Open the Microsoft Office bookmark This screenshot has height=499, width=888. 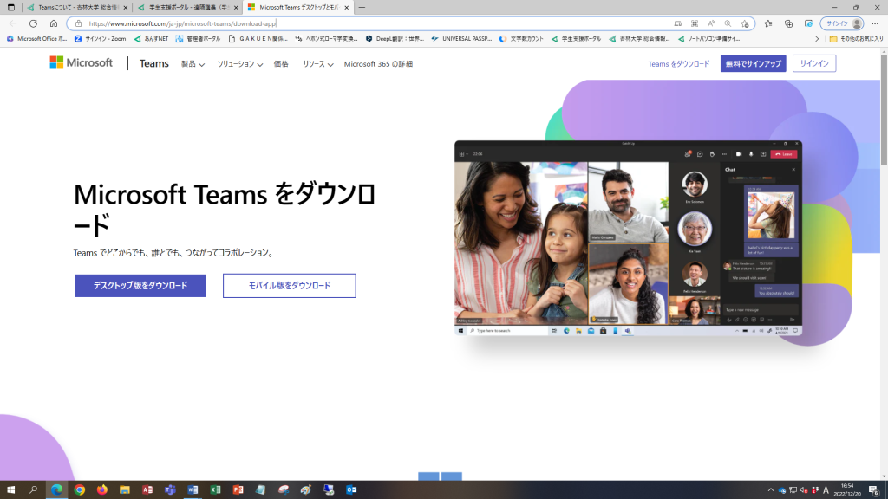(36, 38)
